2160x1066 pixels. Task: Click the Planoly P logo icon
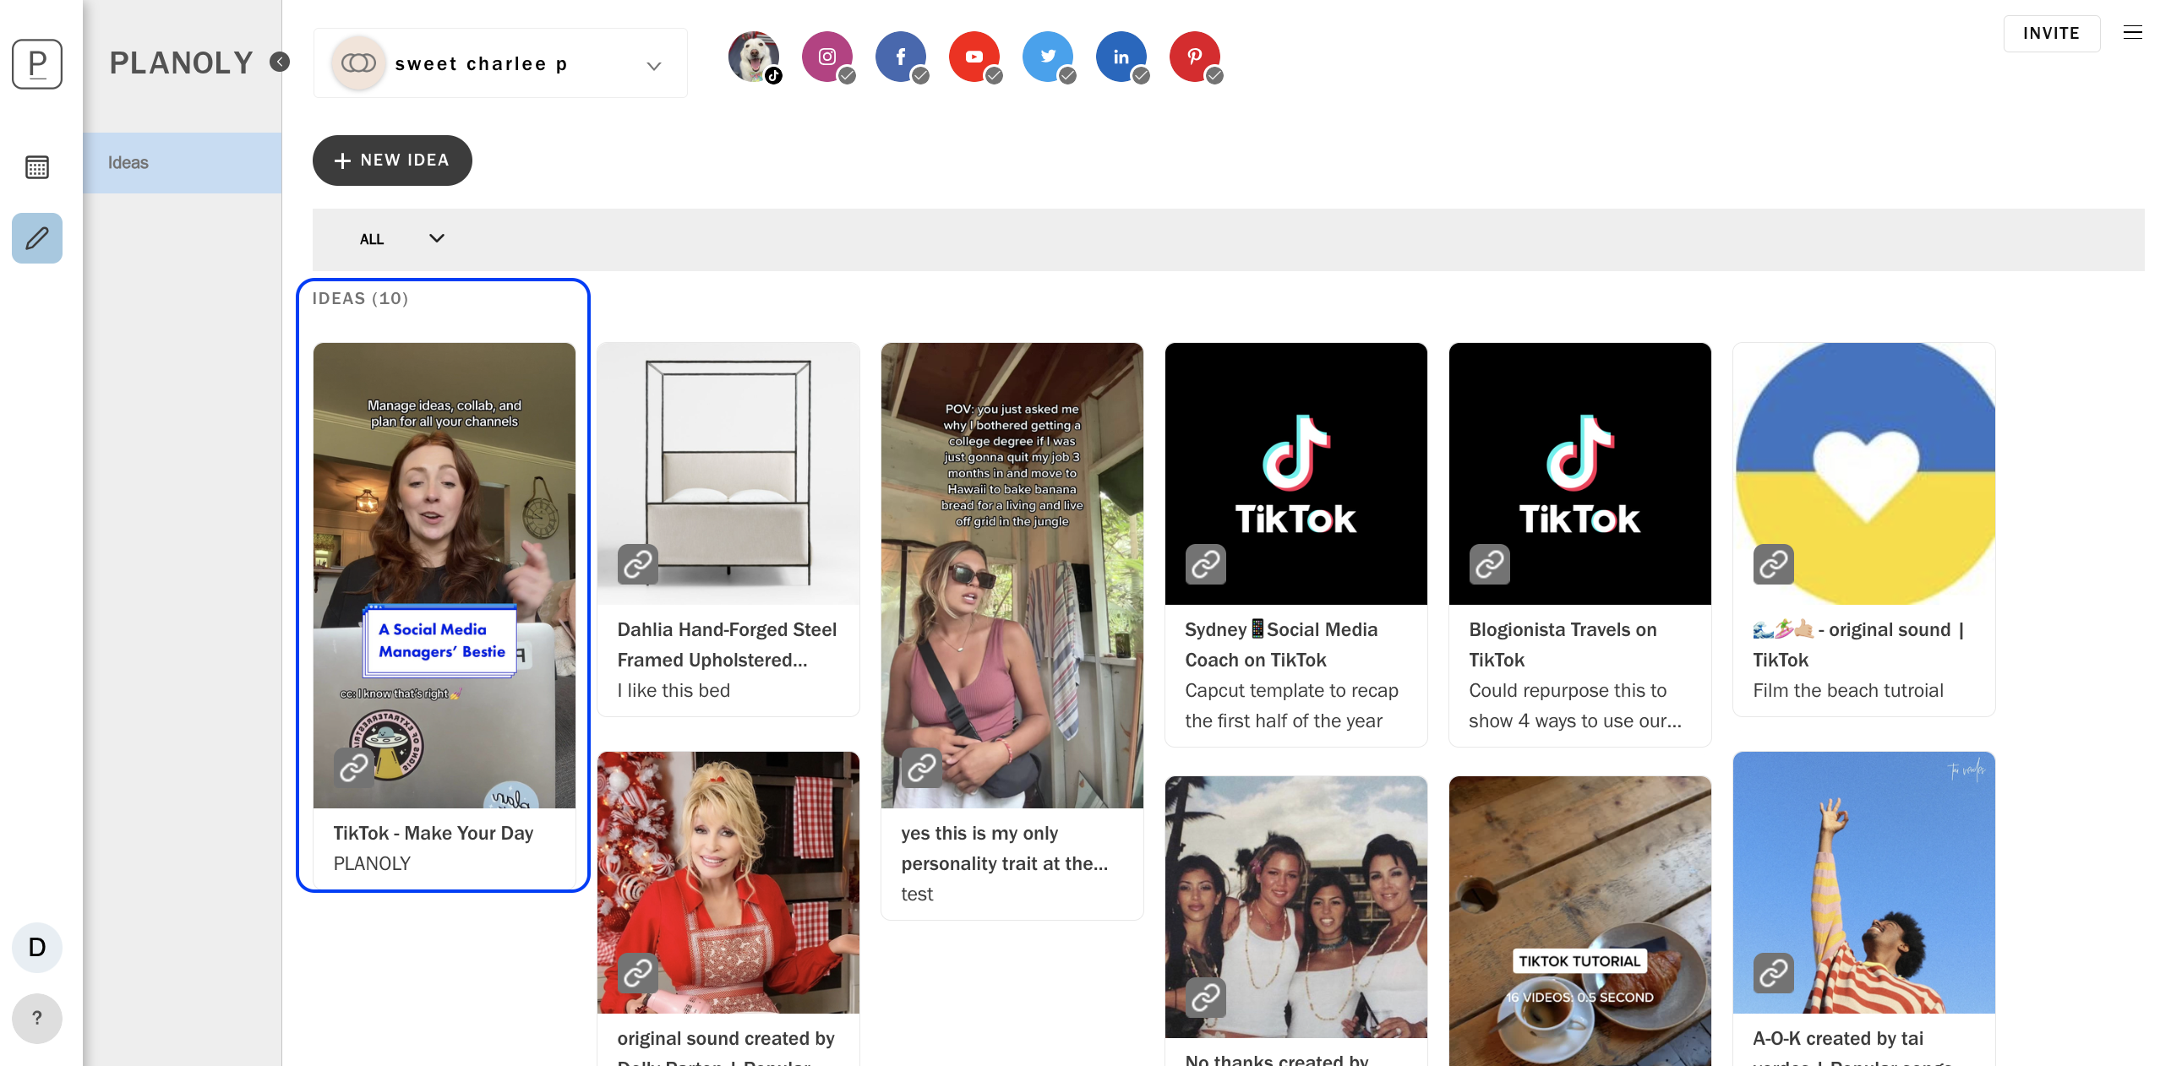click(x=37, y=63)
